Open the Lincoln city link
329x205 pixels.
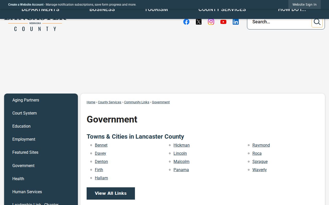tap(180, 153)
